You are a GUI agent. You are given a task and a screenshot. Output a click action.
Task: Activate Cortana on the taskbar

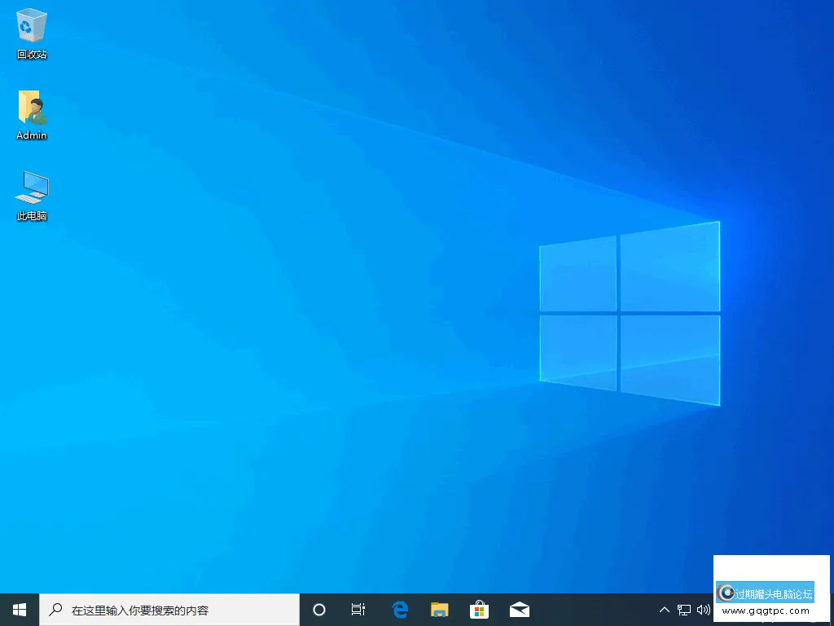(x=318, y=609)
